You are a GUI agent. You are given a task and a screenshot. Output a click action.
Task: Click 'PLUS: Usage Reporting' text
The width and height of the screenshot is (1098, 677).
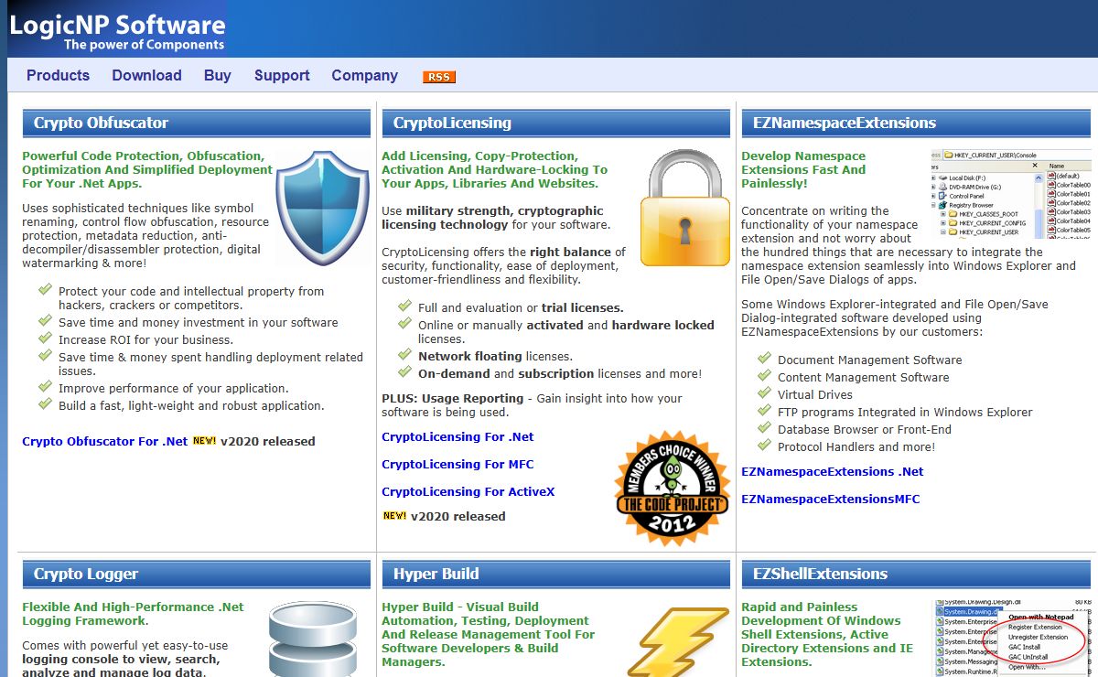click(454, 398)
